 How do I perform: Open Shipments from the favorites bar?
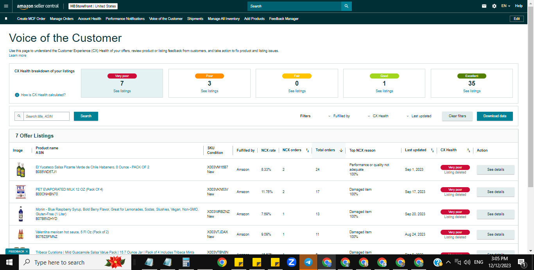click(195, 19)
